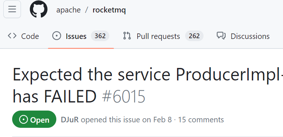283x137 pixels.
Task: Click the Discussions speech-bubble icon
Action: click(x=221, y=36)
